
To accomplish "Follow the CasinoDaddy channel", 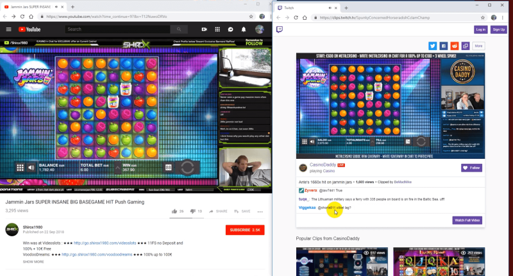I will point(472,168).
